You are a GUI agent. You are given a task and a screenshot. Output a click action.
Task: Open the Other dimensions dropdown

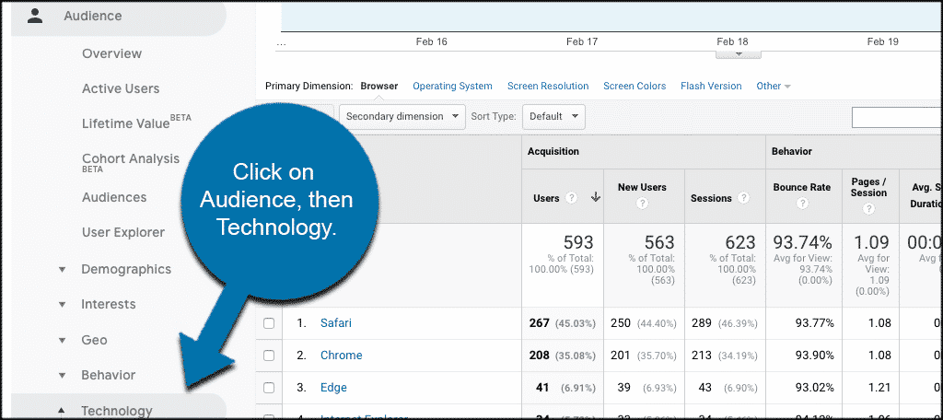click(773, 86)
